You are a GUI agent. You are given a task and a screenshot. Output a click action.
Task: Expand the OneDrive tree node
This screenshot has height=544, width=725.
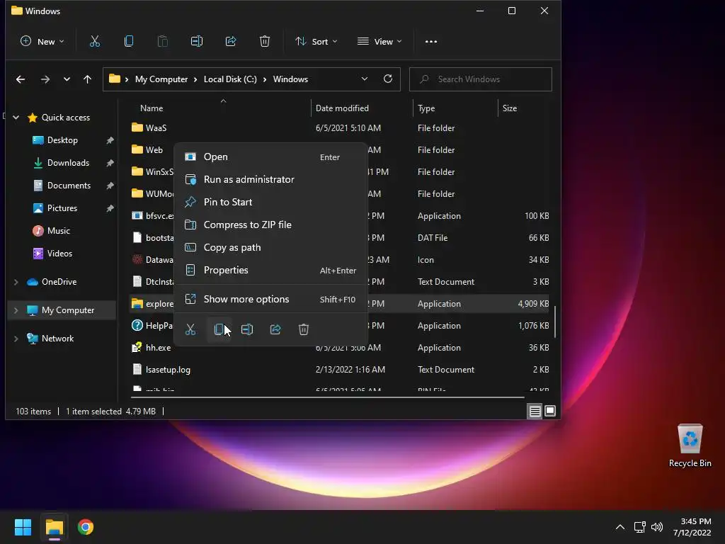tap(16, 282)
